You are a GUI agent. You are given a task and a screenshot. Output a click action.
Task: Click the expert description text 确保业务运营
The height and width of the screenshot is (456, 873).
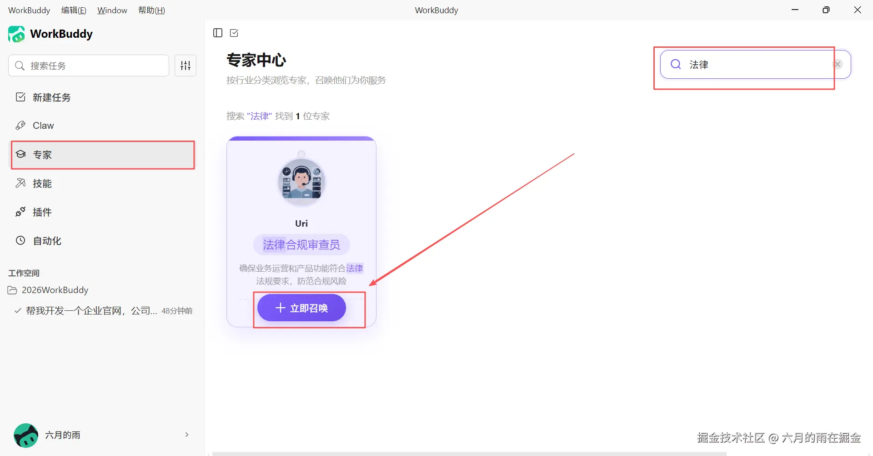(x=301, y=274)
